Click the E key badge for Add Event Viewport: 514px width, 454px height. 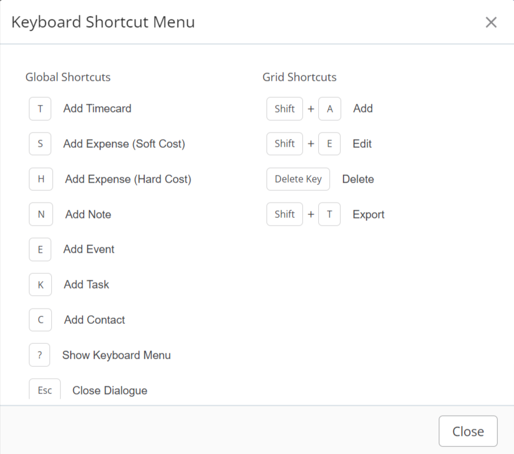coord(40,250)
